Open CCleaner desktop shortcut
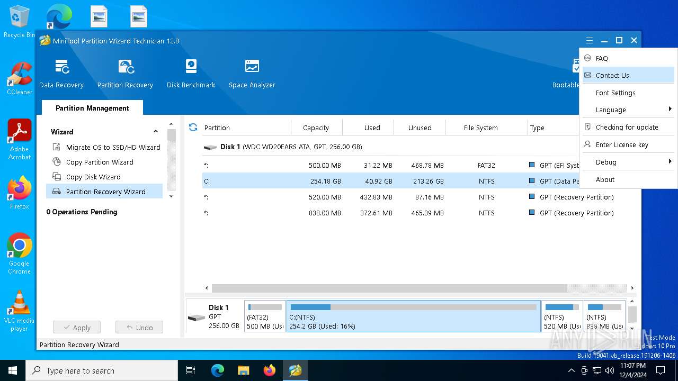Screen dimensions: 678x381 pyautogui.click(x=19, y=78)
